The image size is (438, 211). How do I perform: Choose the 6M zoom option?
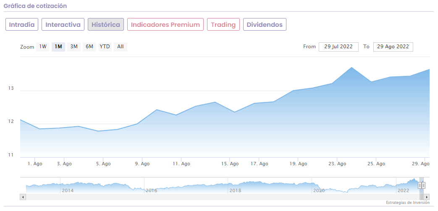pos(89,47)
